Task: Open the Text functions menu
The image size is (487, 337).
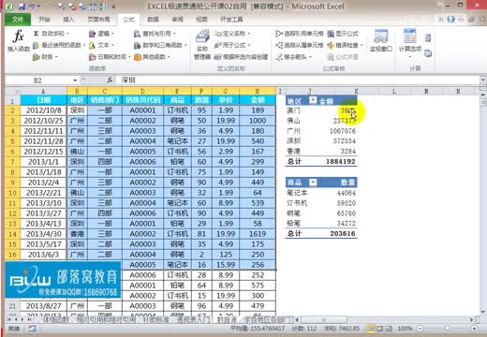Action: point(102,45)
